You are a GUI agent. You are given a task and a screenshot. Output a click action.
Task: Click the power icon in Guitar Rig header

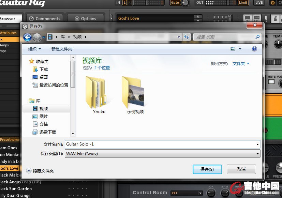tap(273, 2)
